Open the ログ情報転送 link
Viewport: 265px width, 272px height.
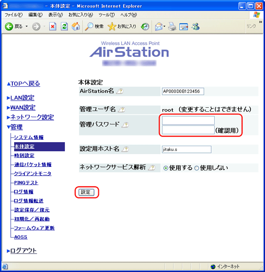click(29, 201)
